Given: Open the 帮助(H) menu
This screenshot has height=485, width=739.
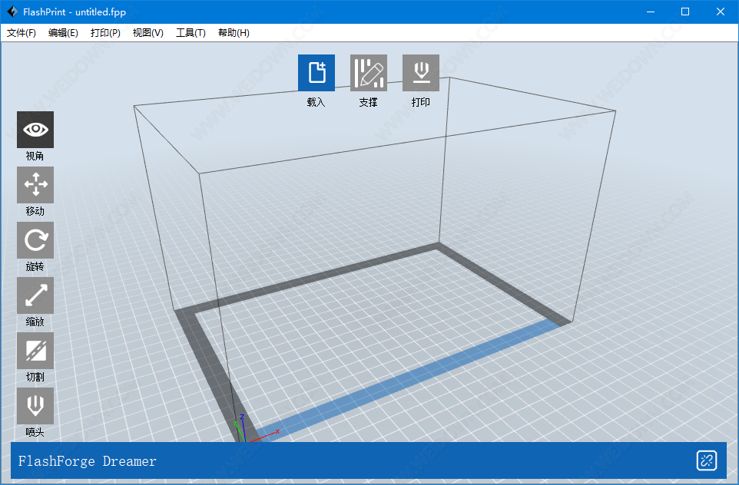Looking at the screenshot, I should point(234,32).
